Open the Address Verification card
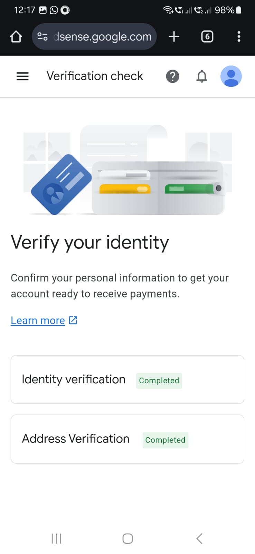 pyautogui.click(x=127, y=439)
